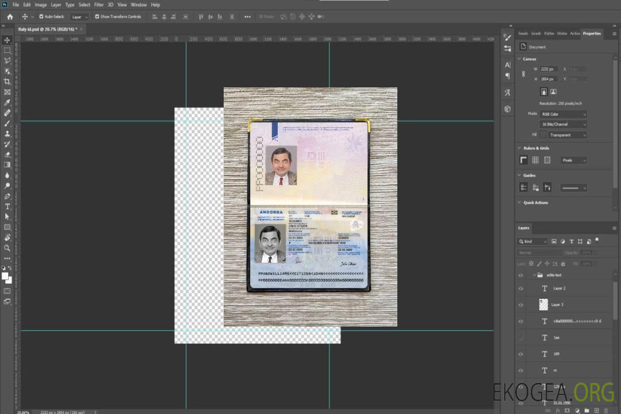Click the canvas width W input field
The height and width of the screenshot is (414, 621).
[x=548, y=69]
